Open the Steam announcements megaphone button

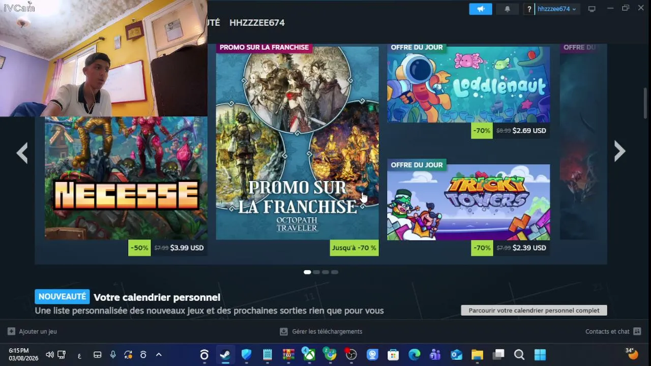(x=481, y=9)
